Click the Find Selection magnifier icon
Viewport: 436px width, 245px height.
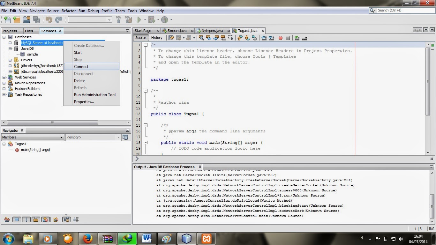point(201,38)
